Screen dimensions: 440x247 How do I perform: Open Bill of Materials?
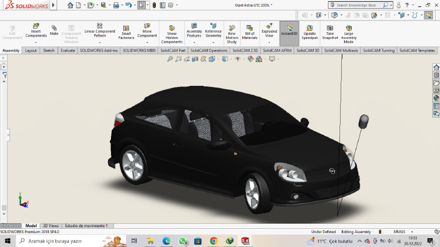pos(250,32)
